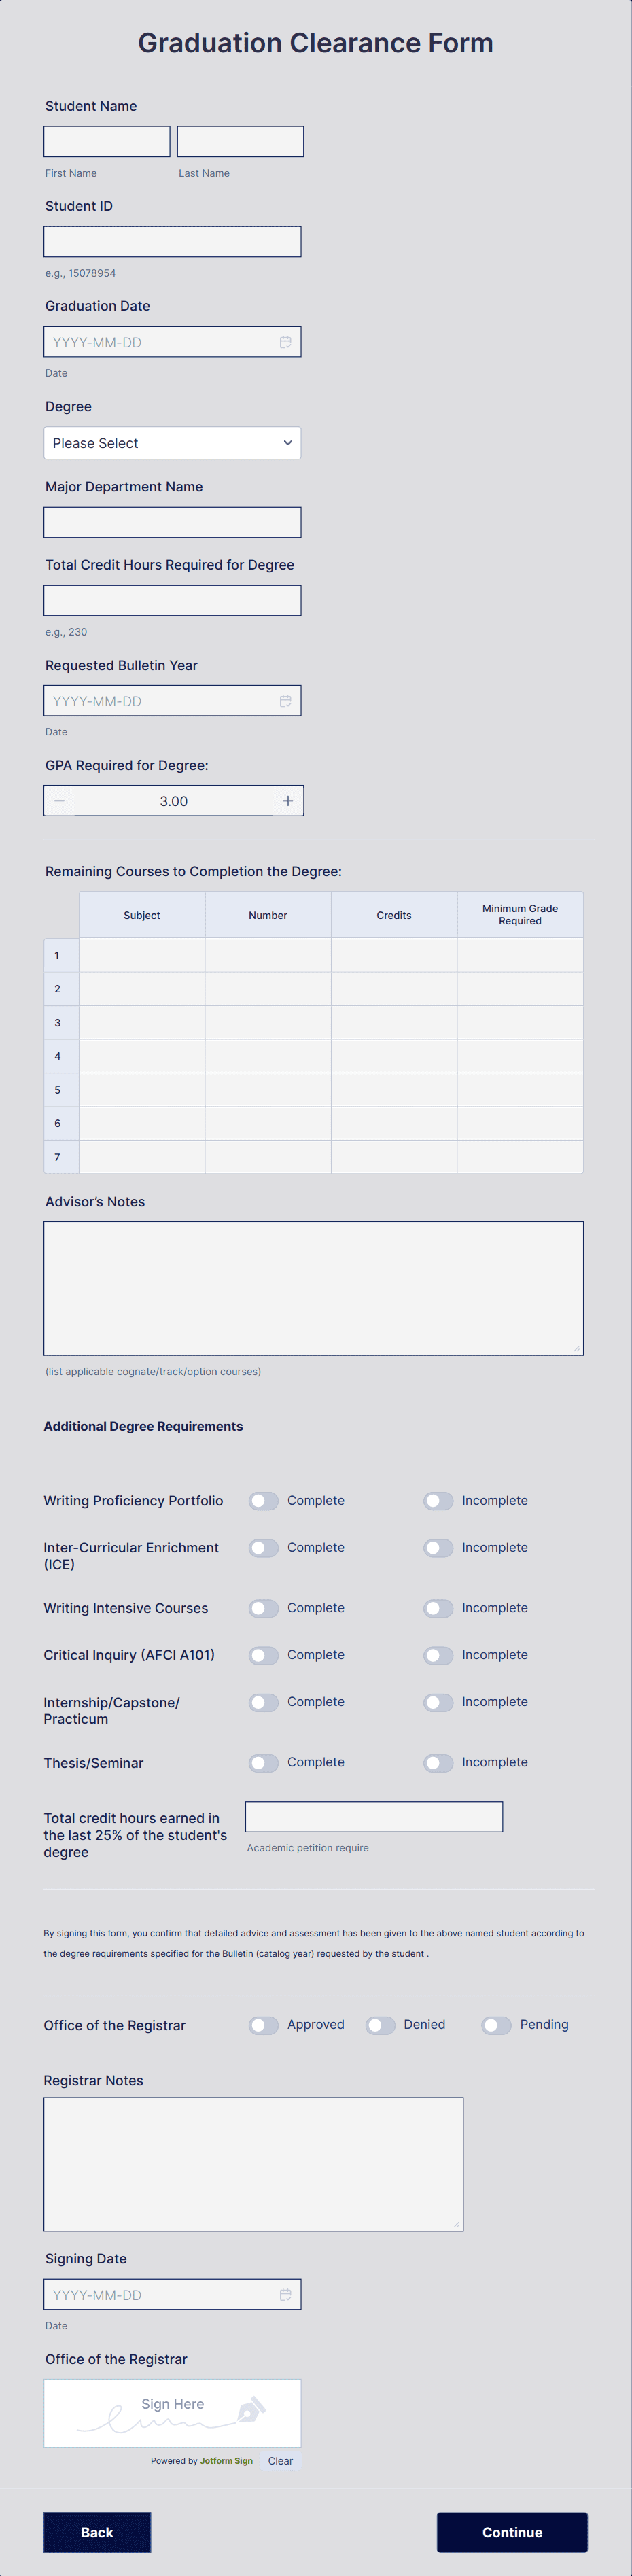
Task: Toggle Inter-Curricular Enrichment (ICE) to Incomplete
Action: (438, 1547)
